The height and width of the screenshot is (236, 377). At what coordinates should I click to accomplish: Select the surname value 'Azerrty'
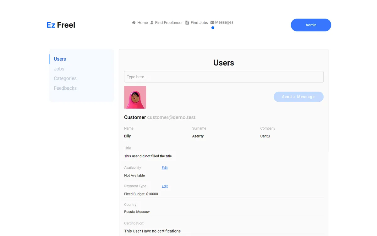[x=198, y=136]
